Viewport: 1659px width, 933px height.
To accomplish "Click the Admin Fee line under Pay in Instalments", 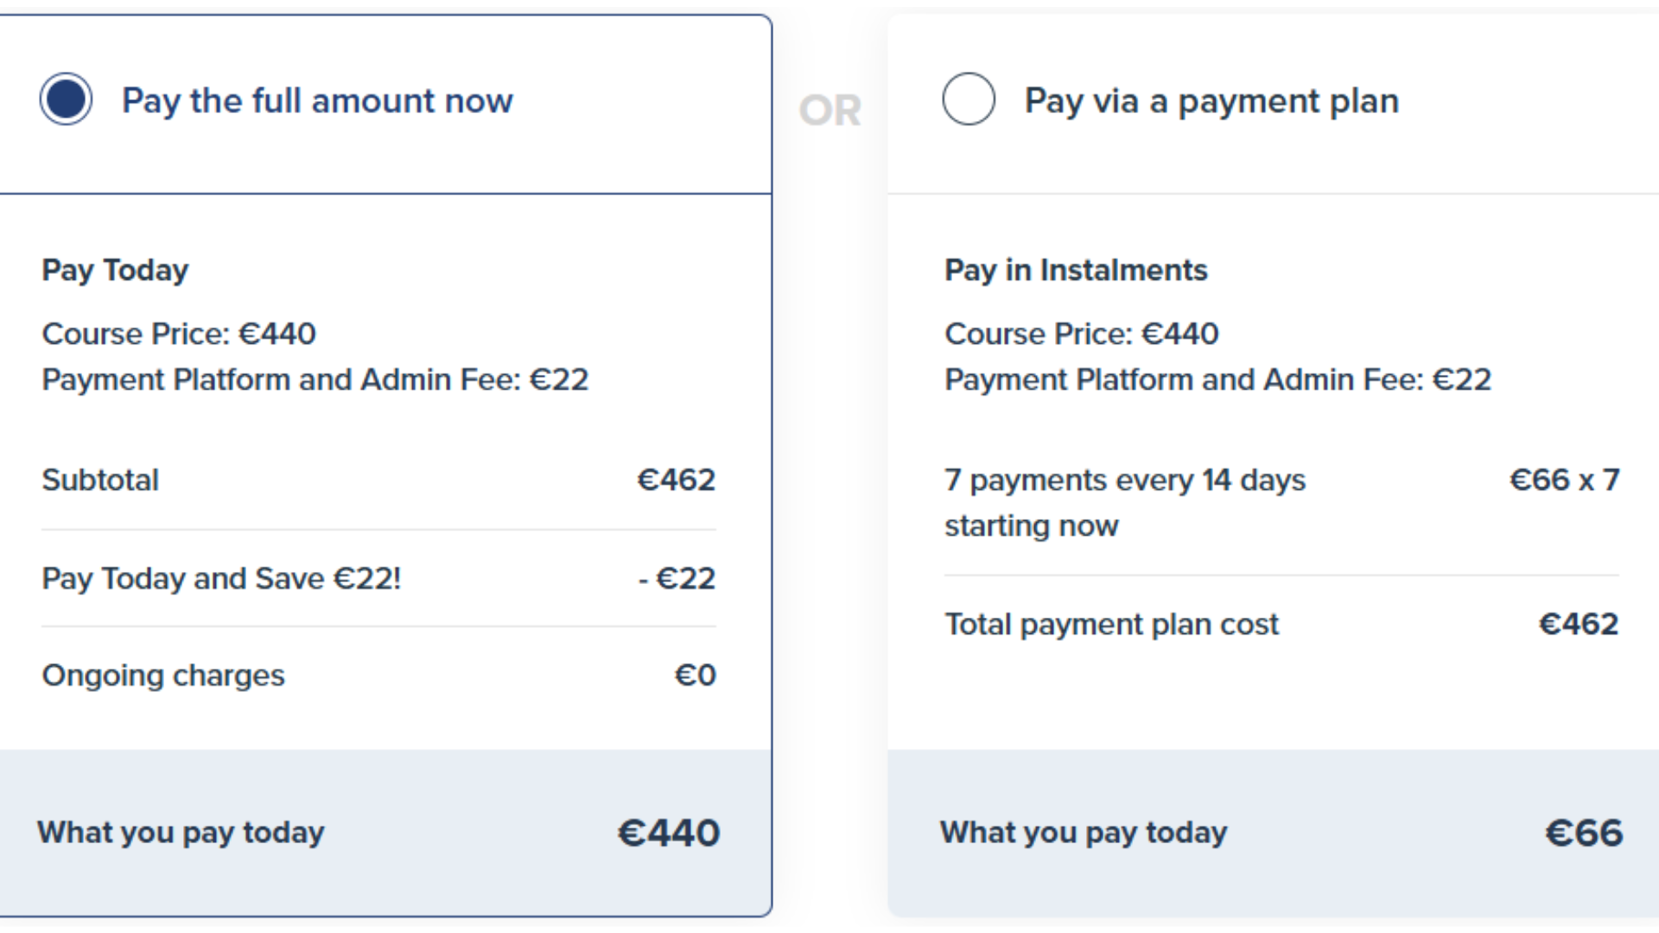I will coord(1218,380).
